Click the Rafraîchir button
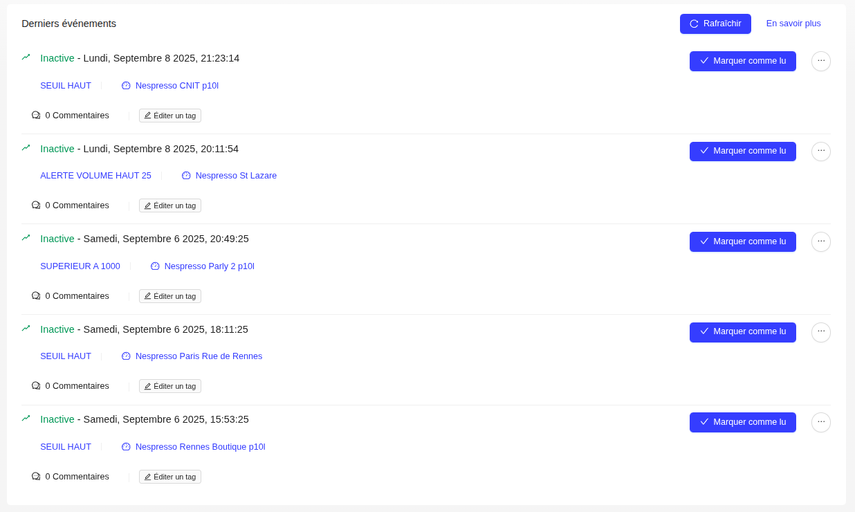Screen dimensions: 855x512 715,24
